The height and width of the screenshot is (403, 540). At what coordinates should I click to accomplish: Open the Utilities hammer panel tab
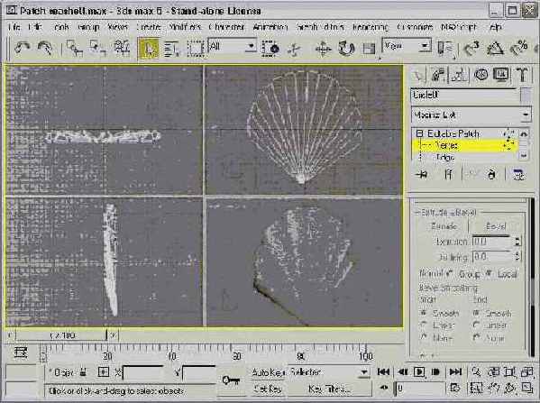522,75
